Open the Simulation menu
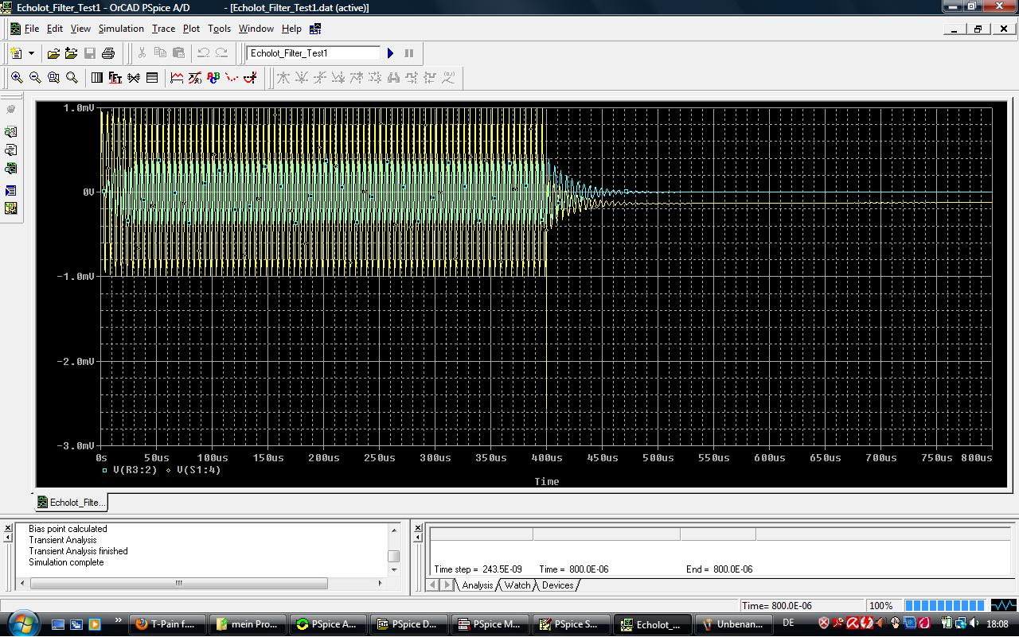The height and width of the screenshot is (637, 1019). [121, 29]
